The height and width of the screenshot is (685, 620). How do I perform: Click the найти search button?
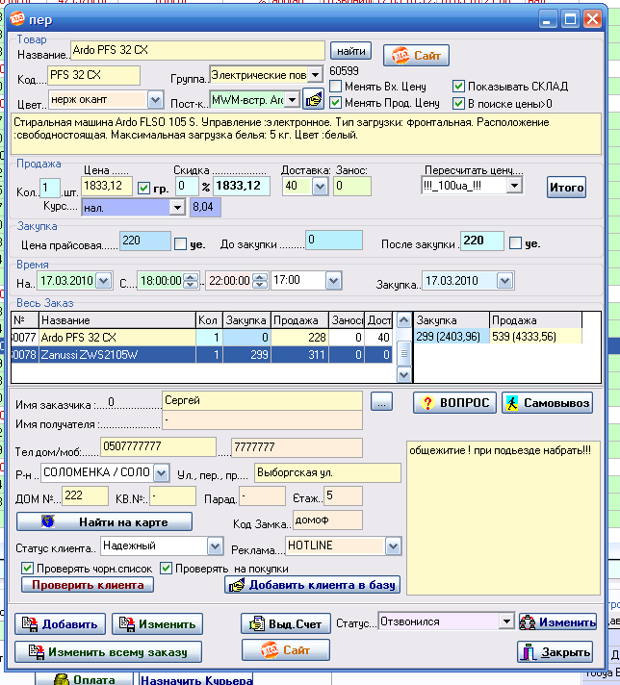pyautogui.click(x=350, y=50)
